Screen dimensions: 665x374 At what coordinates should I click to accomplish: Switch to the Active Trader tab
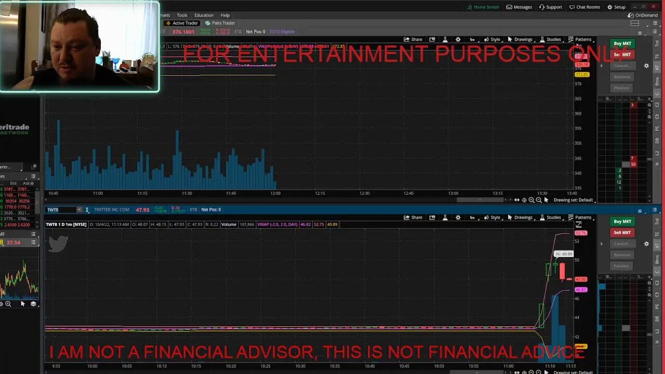[x=182, y=23]
